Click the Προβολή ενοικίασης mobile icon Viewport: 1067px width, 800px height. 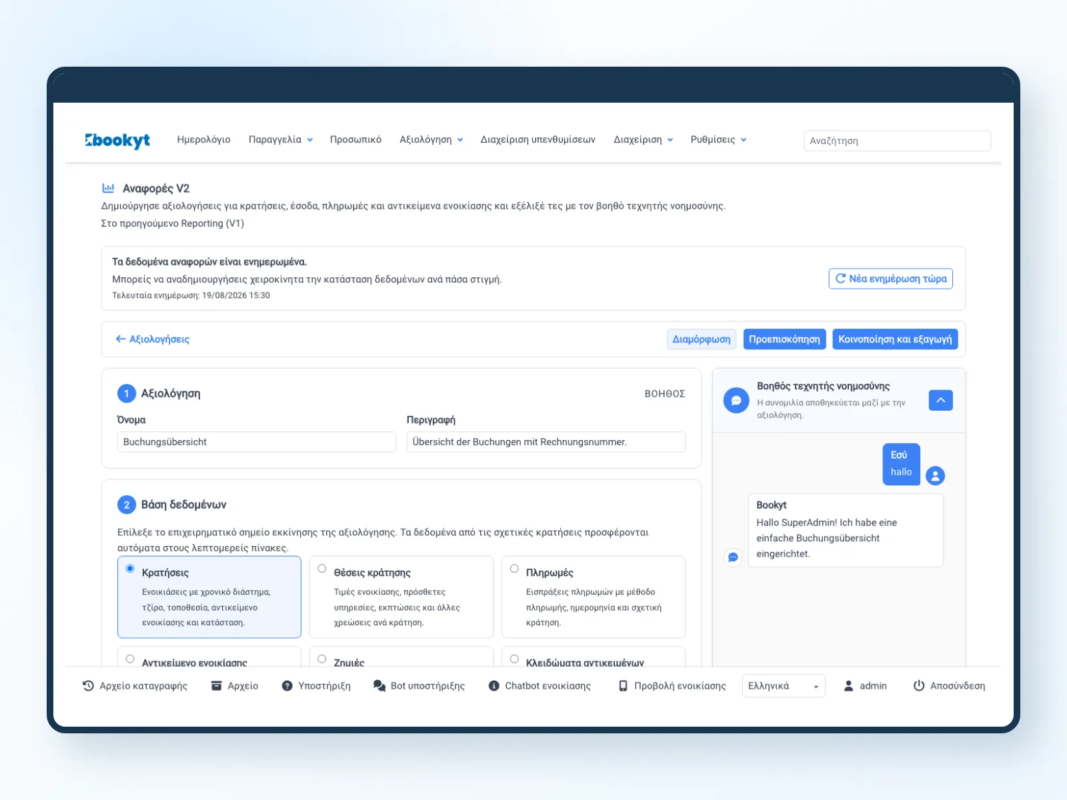coord(623,686)
